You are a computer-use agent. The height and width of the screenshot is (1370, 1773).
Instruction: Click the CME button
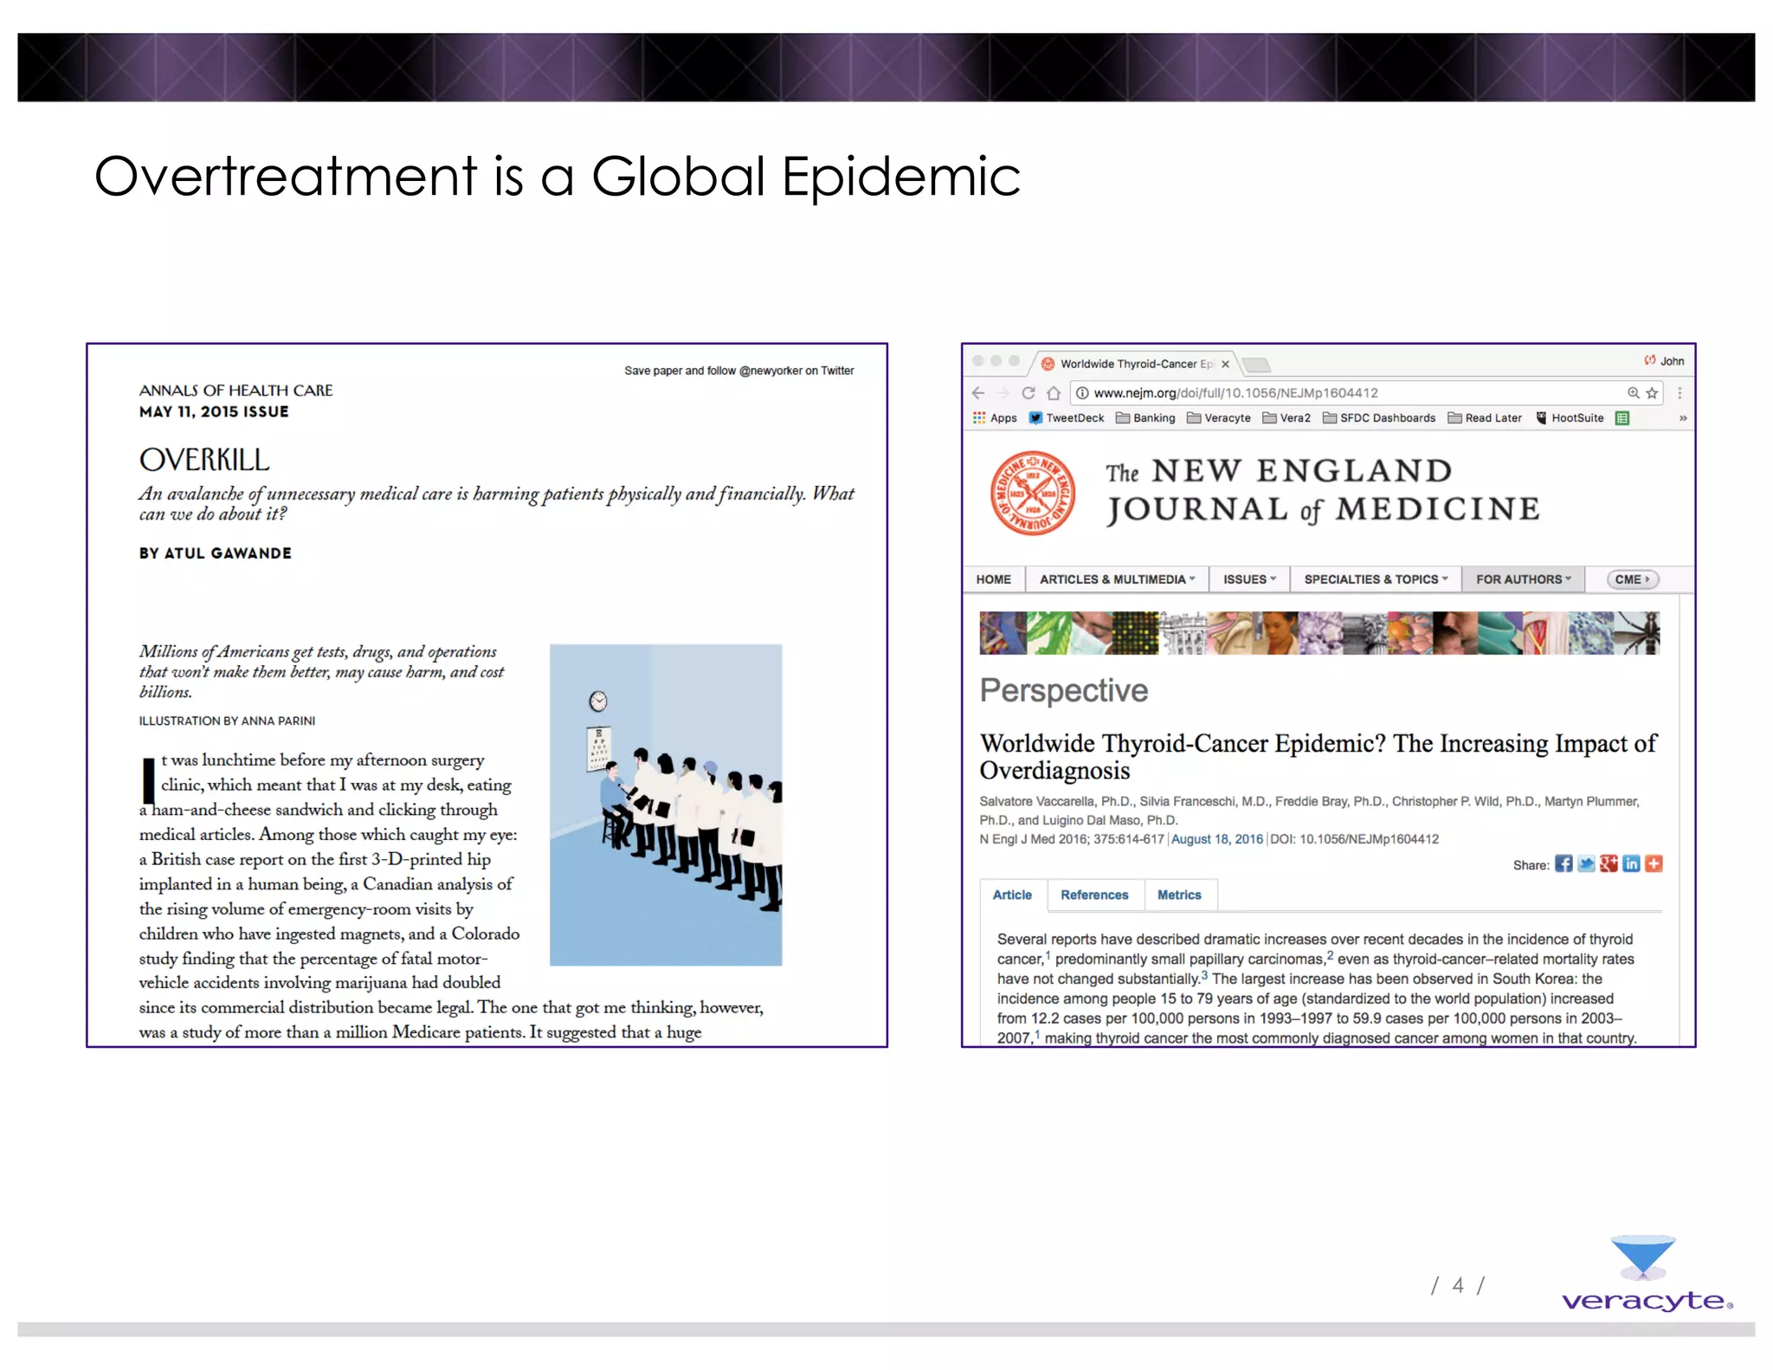[1633, 579]
